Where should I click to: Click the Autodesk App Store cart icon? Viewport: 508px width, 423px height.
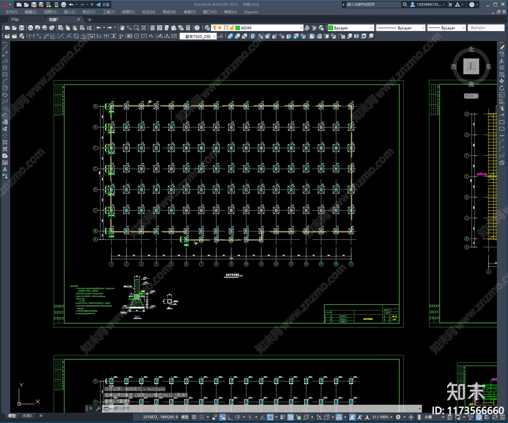click(x=450, y=4)
